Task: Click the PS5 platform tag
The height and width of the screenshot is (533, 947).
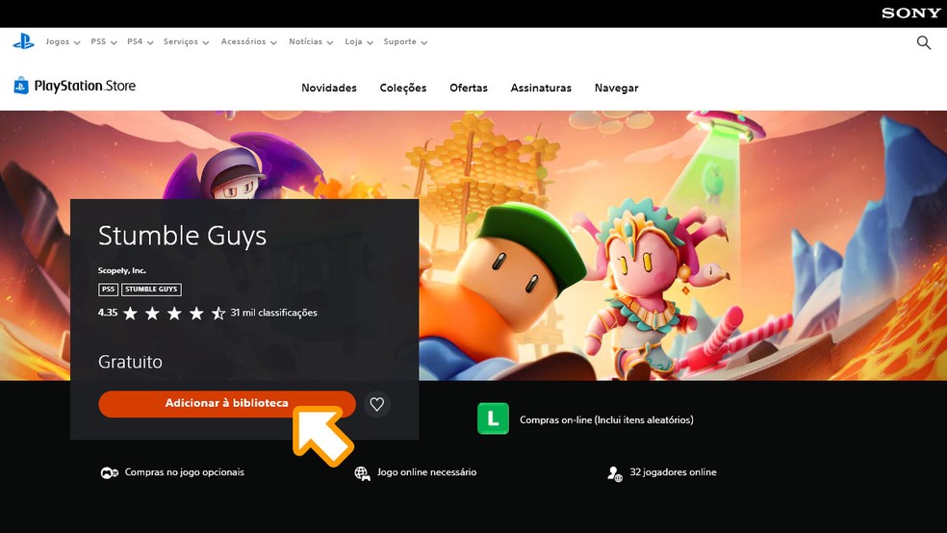Action: [108, 290]
